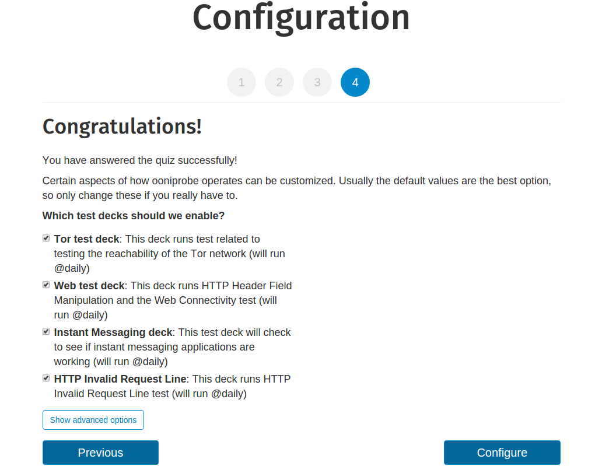The width and height of the screenshot is (595, 466).
Task: Click the bold "HTTP Invalid Request Line" label text
Action: pyautogui.click(x=120, y=379)
